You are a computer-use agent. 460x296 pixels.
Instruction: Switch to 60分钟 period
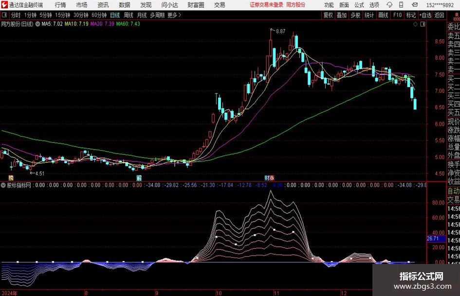[99, 15]
